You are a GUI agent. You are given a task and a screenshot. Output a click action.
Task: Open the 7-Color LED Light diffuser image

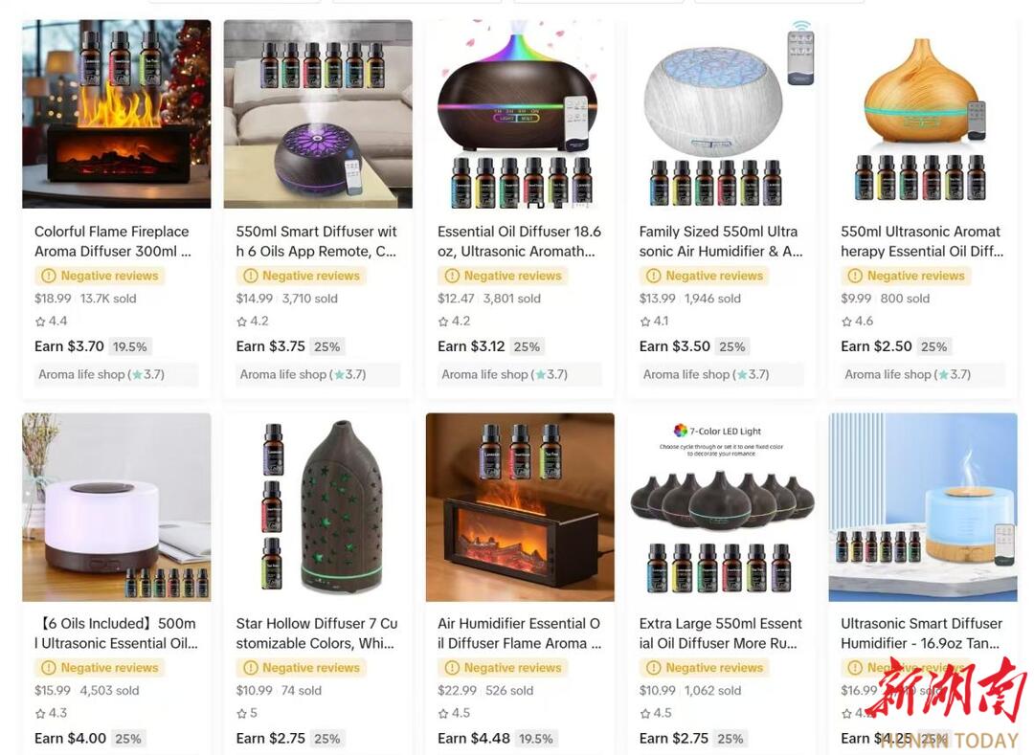[x=722, y=507]
